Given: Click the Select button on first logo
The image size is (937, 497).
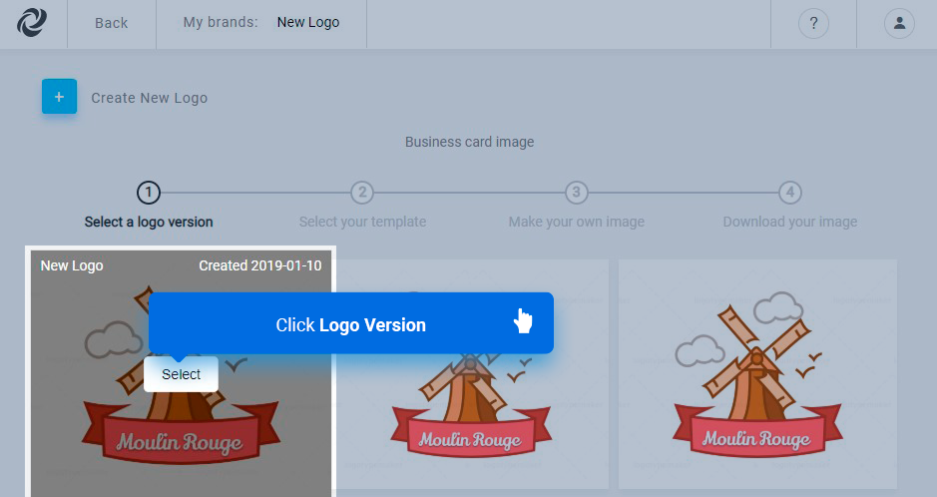Looking at the screenshot, I should click(181, 374).
